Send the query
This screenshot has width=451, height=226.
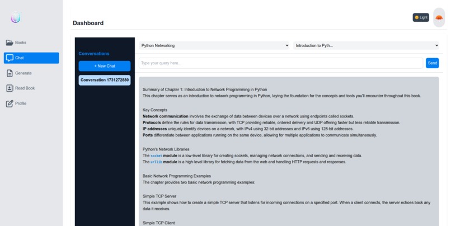(433, 63)
